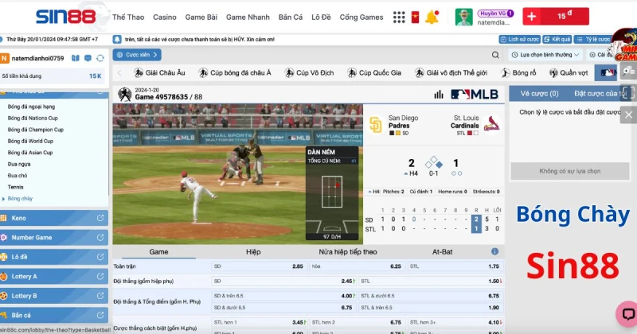Select Cúp Quốc Gia category
637x334 pixels.
[374, 72]
